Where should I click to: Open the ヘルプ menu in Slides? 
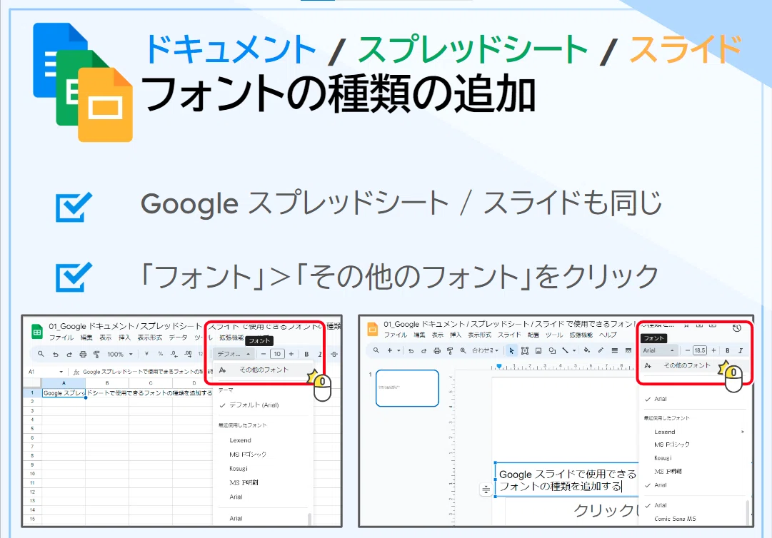coord(608,335)
